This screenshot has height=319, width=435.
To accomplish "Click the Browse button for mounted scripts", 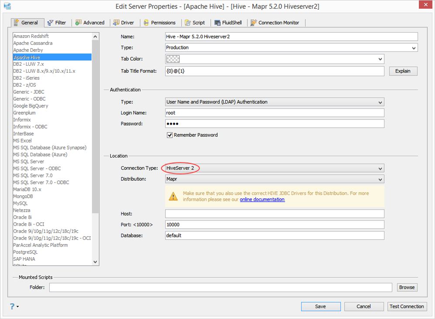I will click(x=407, y=287).
